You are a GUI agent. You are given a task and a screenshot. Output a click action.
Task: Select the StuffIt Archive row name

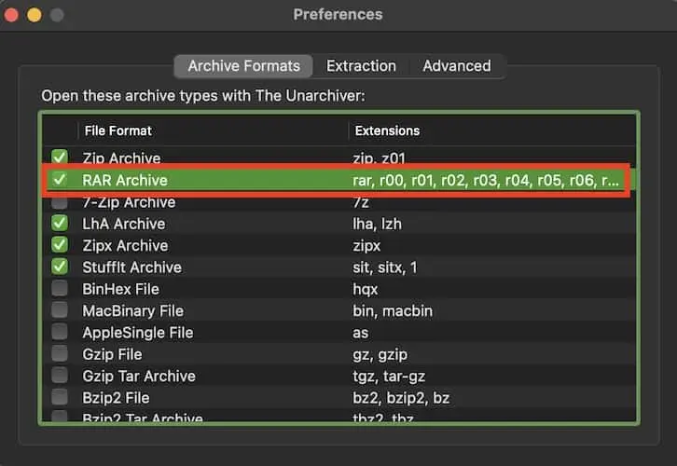tap(131, 267)
